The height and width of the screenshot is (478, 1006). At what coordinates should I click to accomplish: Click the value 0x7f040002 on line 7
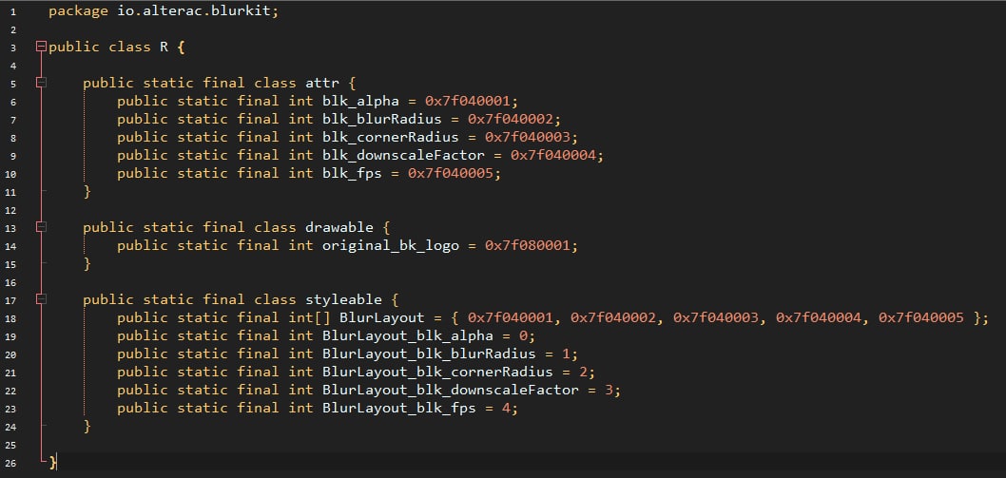click(511, 120)
